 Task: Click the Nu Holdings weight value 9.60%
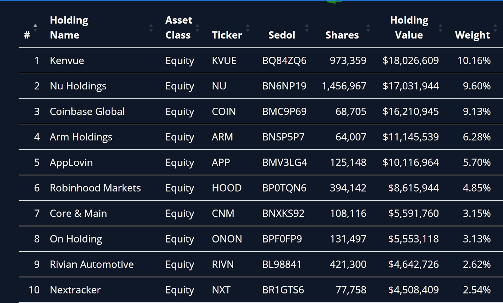(476, 86)
